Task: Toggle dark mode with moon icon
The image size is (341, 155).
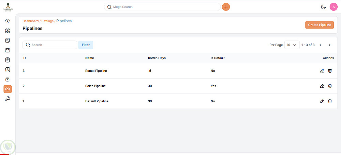Action: point(323,7)
